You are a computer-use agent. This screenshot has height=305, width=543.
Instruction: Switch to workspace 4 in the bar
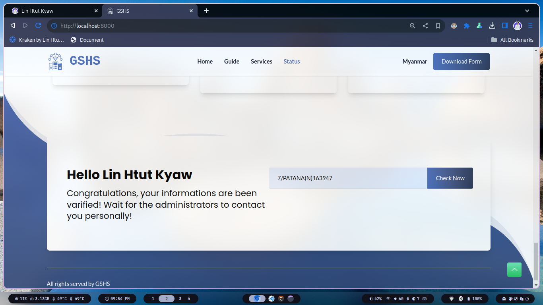[189, 299]
